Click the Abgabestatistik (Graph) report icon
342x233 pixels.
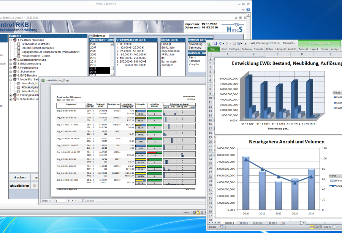tap(19, 56)
